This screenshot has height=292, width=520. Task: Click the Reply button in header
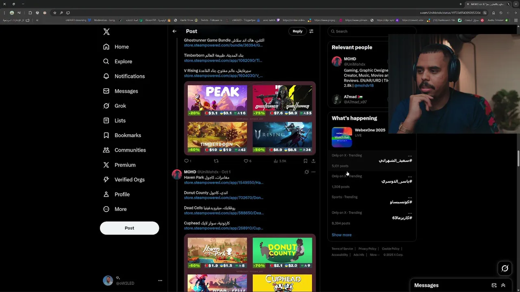[x=297, y=31]
